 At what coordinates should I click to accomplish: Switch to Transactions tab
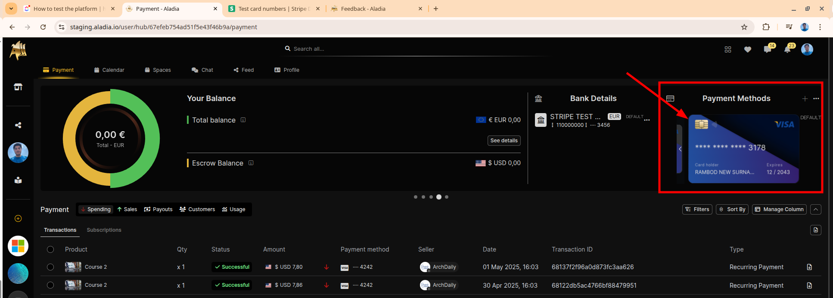pyautogui.click(x=60, y=230)
